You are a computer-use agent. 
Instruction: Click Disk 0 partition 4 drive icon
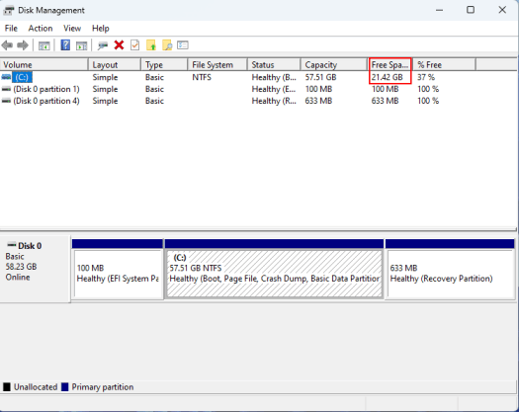(x=6, y=101)
